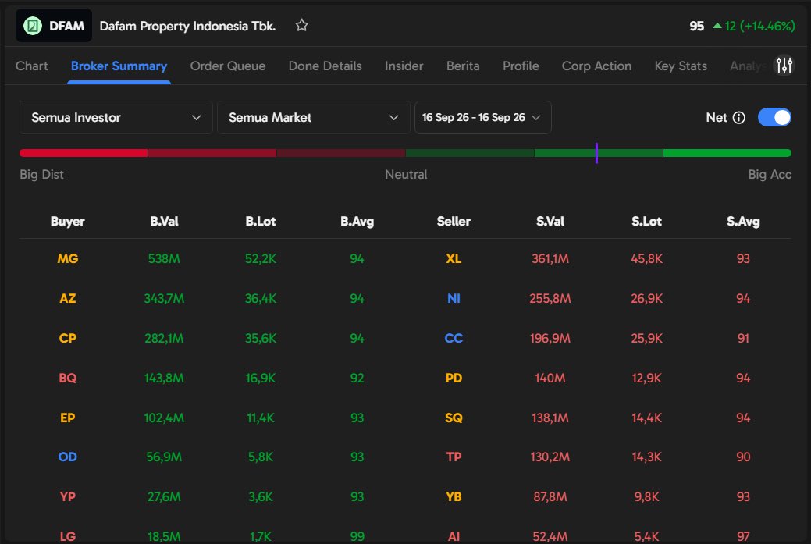Sort by the S.Lot column header
The image size is (811, 544).
click(646, 222)
